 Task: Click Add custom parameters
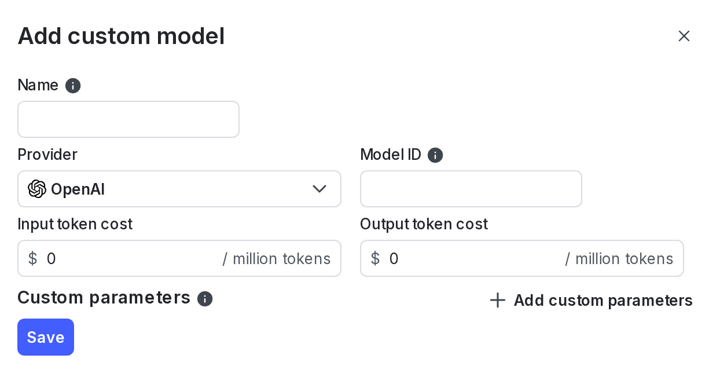[x=603, y=301]
